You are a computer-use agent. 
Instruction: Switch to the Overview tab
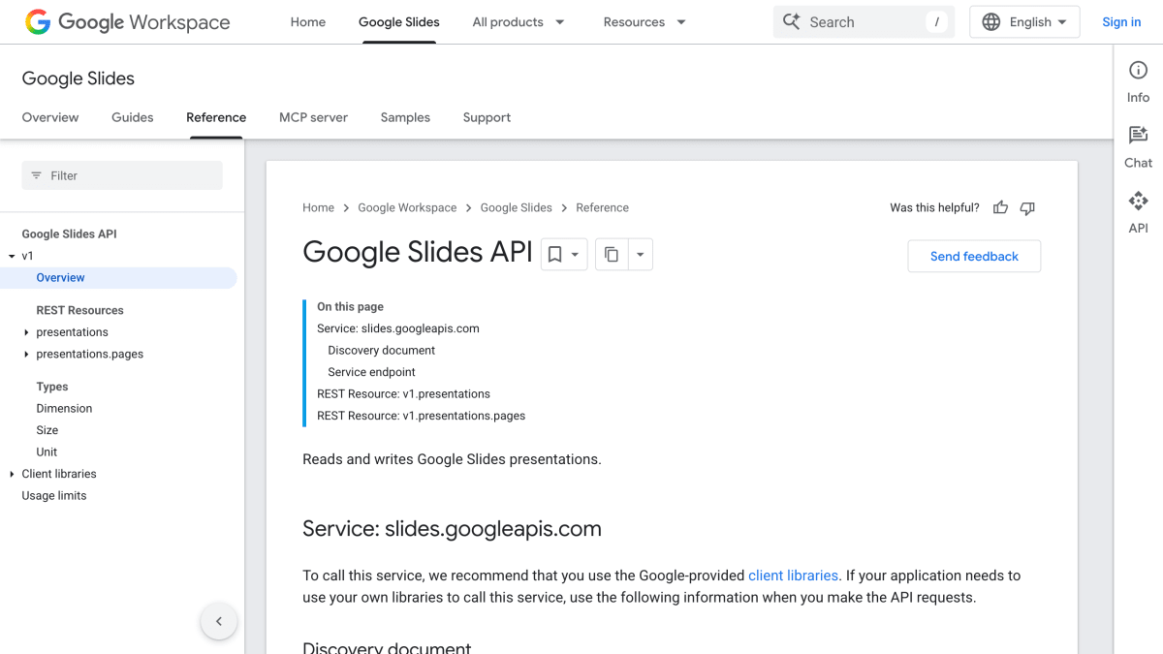tap(50, 117)
